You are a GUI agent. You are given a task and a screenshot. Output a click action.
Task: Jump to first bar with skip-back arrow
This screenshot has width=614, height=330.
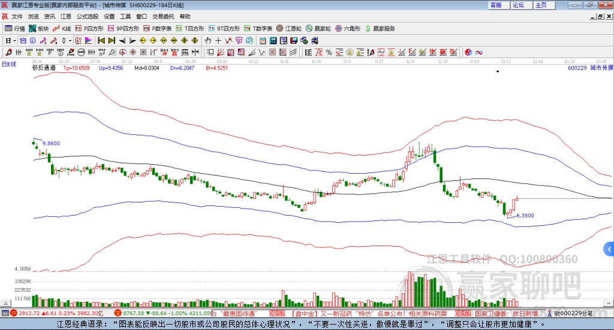(x=101, y=41)
